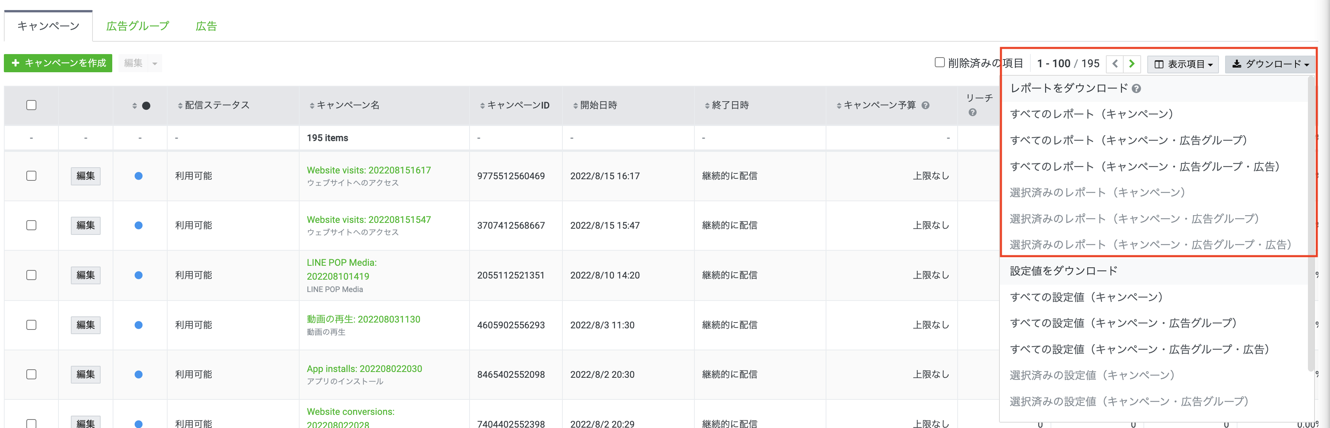1330x428 pixels.
Task: Click blue status dot of 動画の再生 campaign
Action: (x=138, y=325)
